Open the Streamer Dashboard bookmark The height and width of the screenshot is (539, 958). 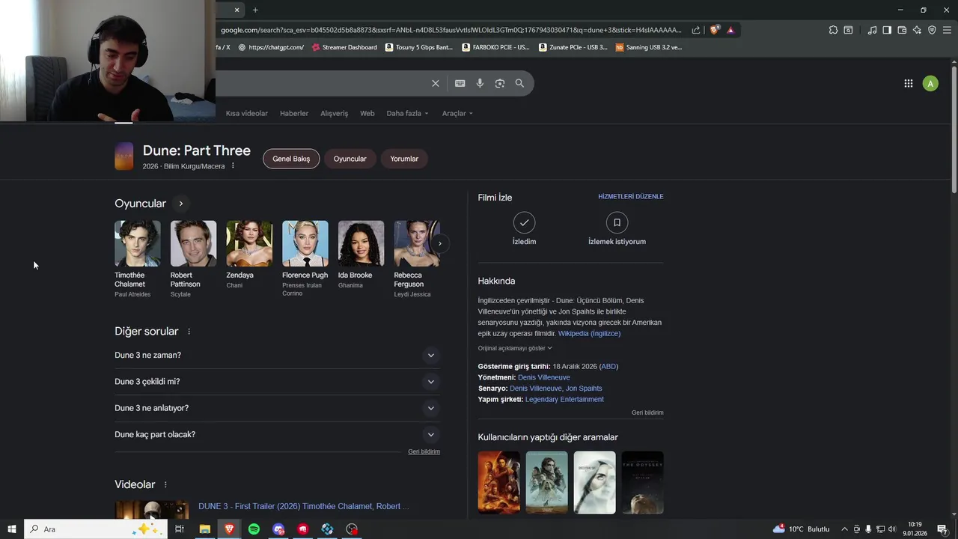(344, 47)
